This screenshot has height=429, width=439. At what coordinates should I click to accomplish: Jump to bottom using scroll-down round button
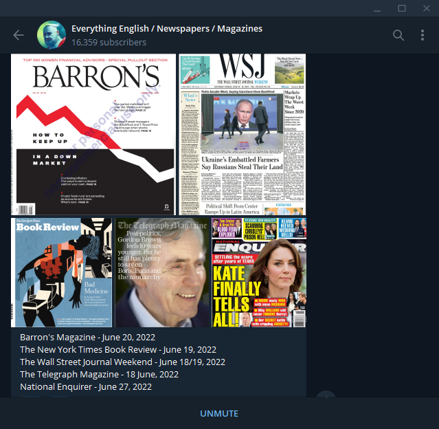pyautogui.click(x=326, y=395)
